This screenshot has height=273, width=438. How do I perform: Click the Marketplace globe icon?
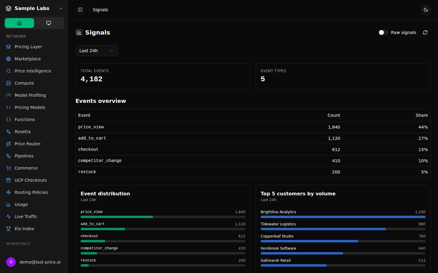coord(9,59)
